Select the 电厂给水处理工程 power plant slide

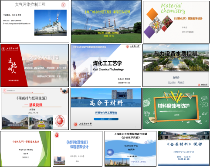[106, 21]
